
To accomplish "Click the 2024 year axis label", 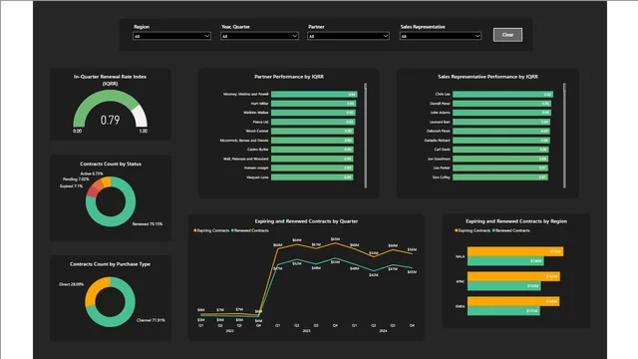I will [x=383, y=331].
